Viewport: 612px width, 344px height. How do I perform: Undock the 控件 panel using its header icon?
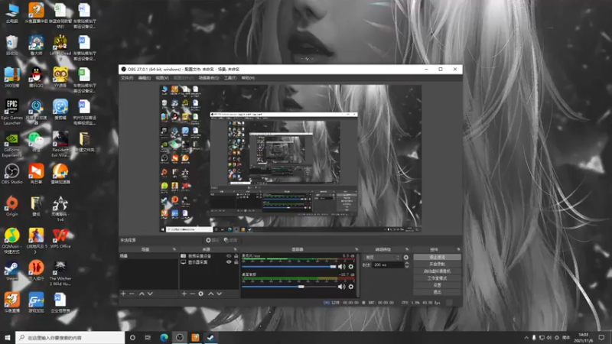(x=458, y=249)
